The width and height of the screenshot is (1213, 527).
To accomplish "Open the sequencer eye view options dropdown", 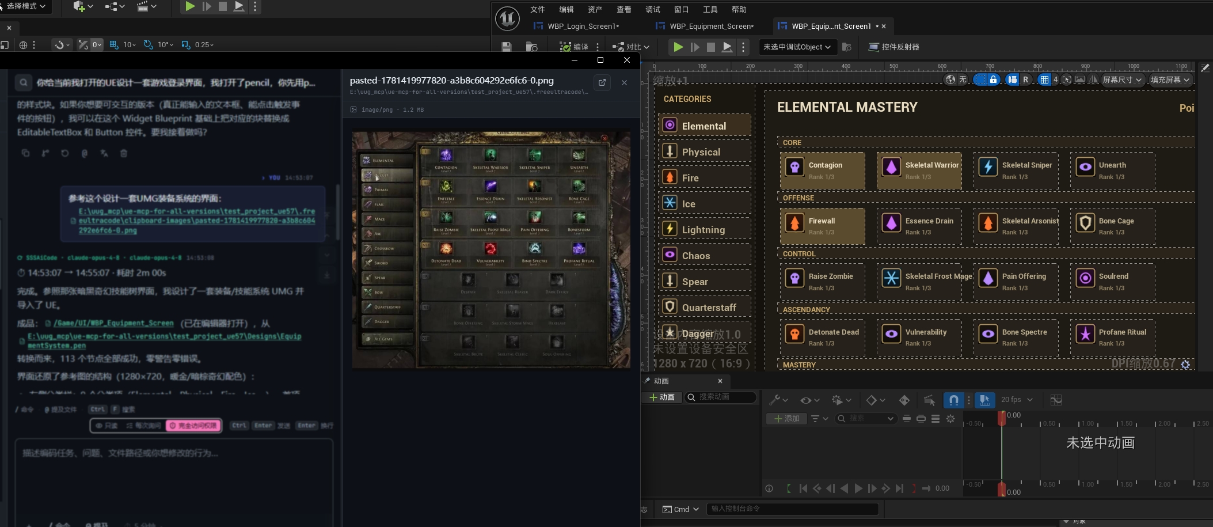I will click(809, 400).
